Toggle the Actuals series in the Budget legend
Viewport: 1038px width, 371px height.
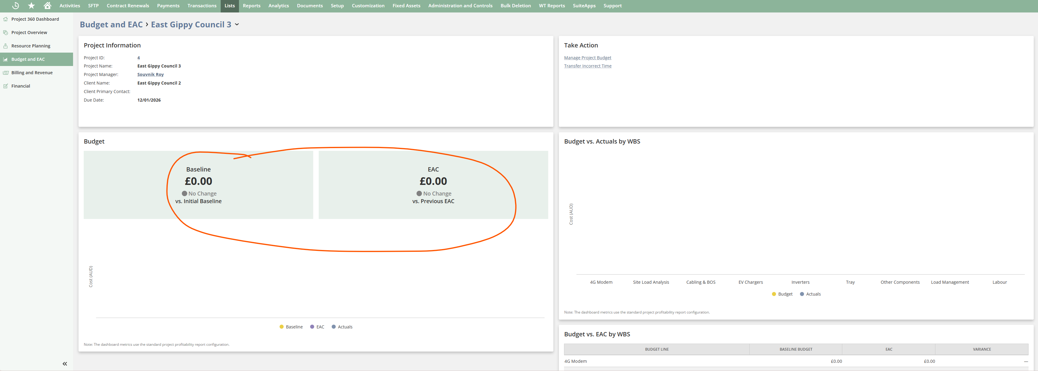[x=342, y=326]
